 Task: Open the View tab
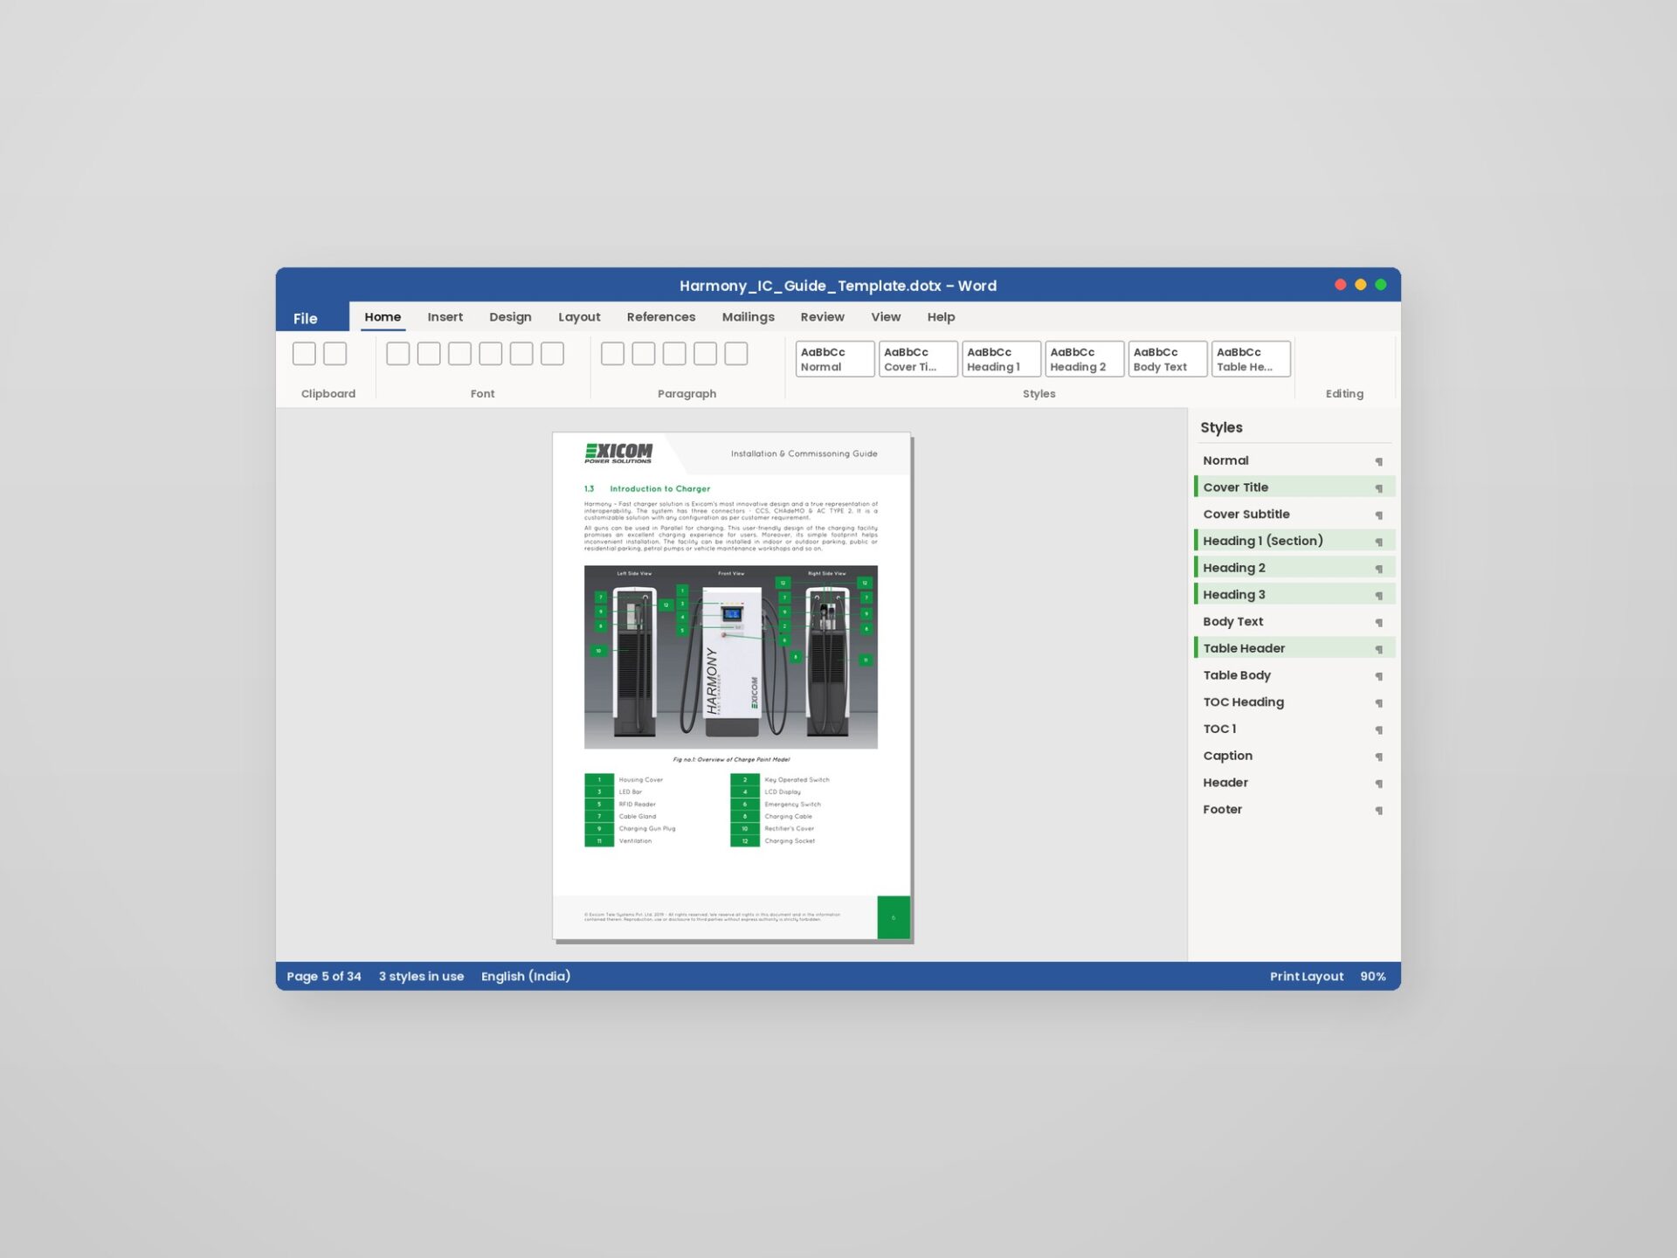pos(885,317)
